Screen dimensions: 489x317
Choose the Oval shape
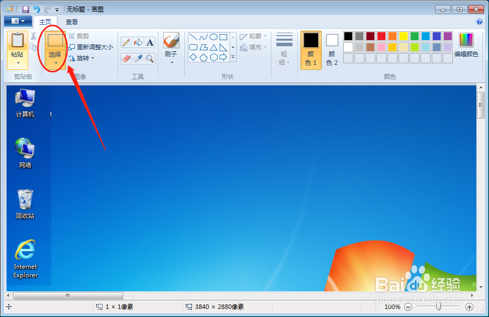tap(213, 37)
